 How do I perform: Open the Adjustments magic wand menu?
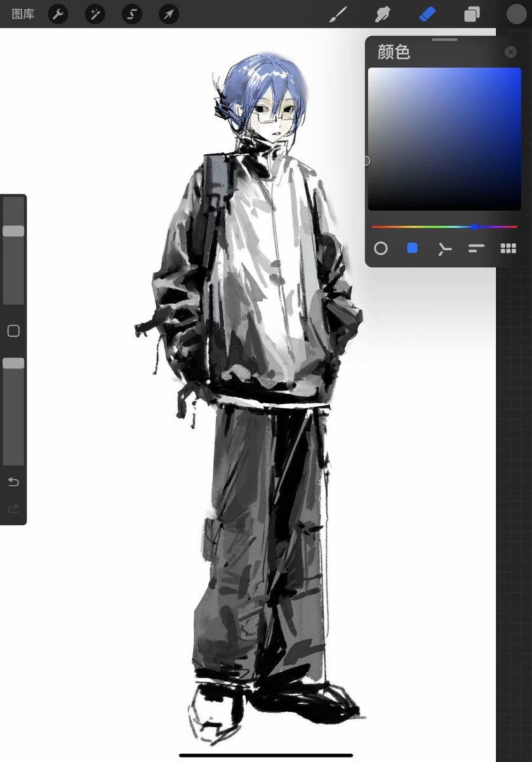coord(95,14)
